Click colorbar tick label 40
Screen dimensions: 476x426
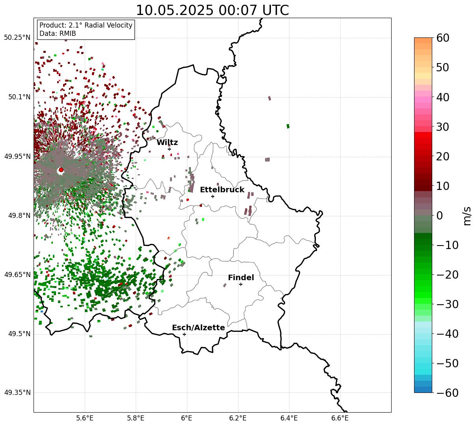[x=443, y=97]
